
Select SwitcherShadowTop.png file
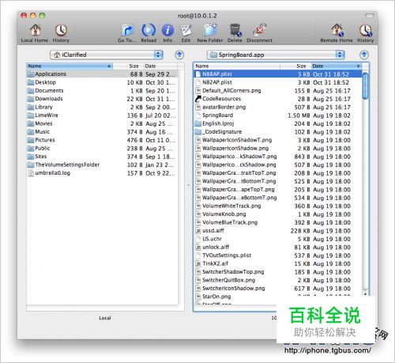coord(278,272)
